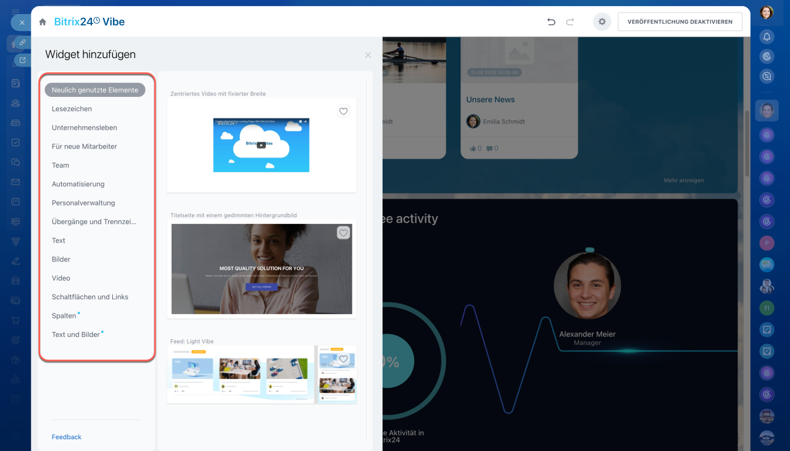Open notifications bell in right sidebar
The width and height of the screenshot is (790, 451).
click(x=767, y=37)
